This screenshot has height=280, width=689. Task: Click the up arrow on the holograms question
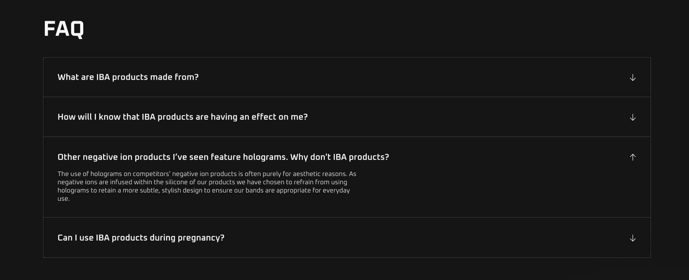(x=633, y=157)
